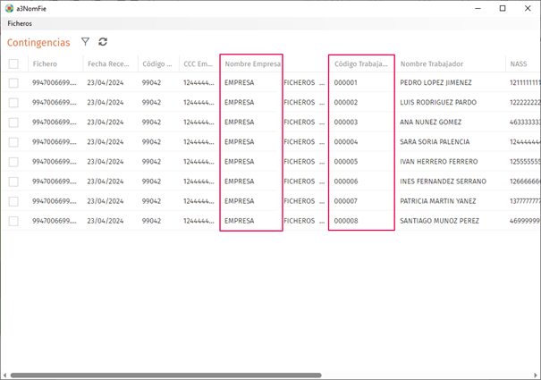Image resolution: width=541 pixels, height=380 pixels.
Task: Sort by the Fichero column header
Action: click(45, 63)
